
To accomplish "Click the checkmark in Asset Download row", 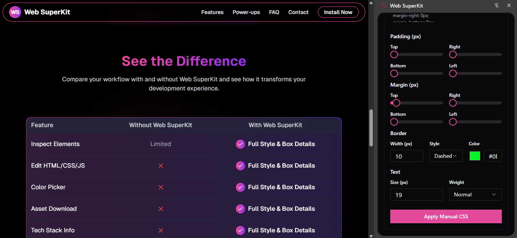I will [x=240, y=208].
